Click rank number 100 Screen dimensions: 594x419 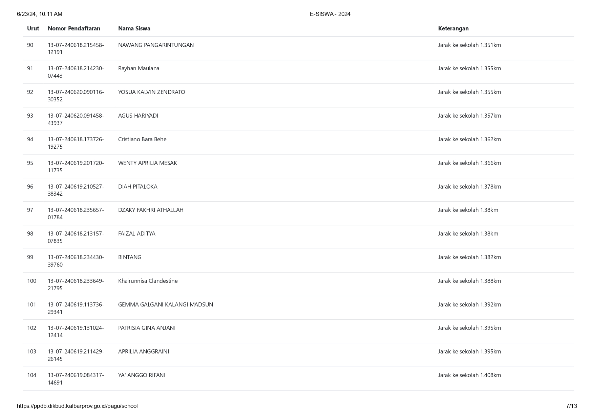[x=31, y=281]
